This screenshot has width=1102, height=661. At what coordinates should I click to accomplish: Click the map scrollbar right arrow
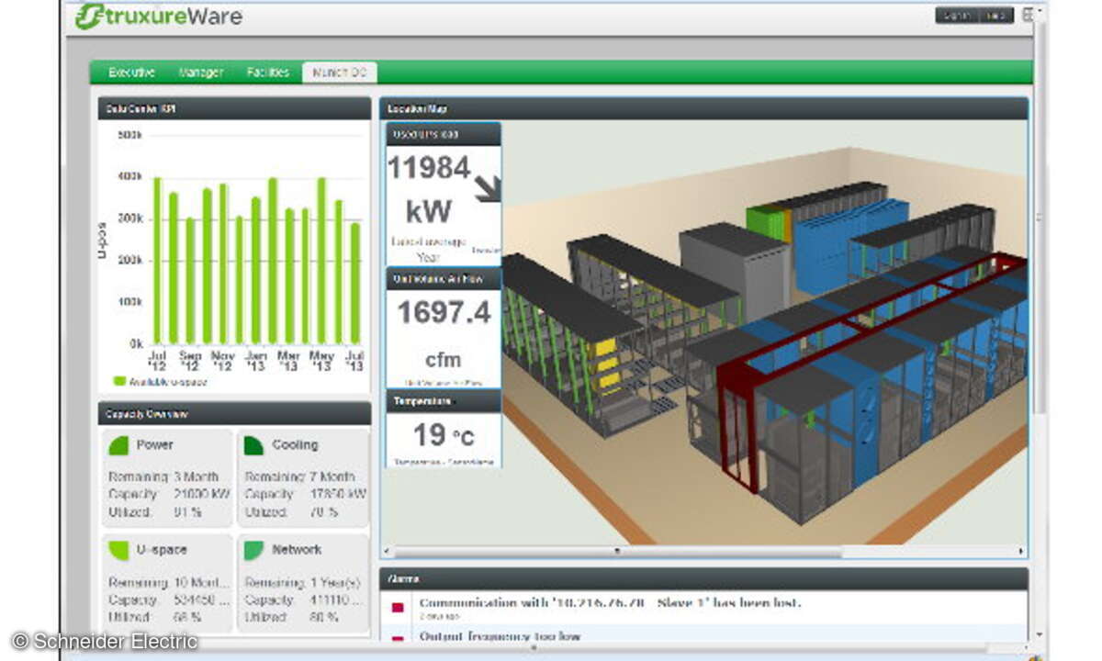point(1021,552)
